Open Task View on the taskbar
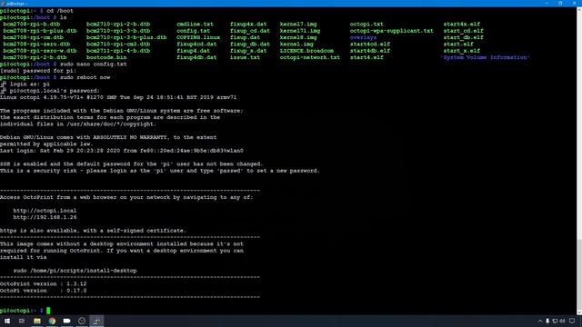 (x=22, y=321)
